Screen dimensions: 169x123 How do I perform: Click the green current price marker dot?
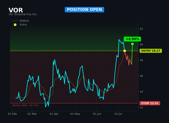click(x=132, y=44)
